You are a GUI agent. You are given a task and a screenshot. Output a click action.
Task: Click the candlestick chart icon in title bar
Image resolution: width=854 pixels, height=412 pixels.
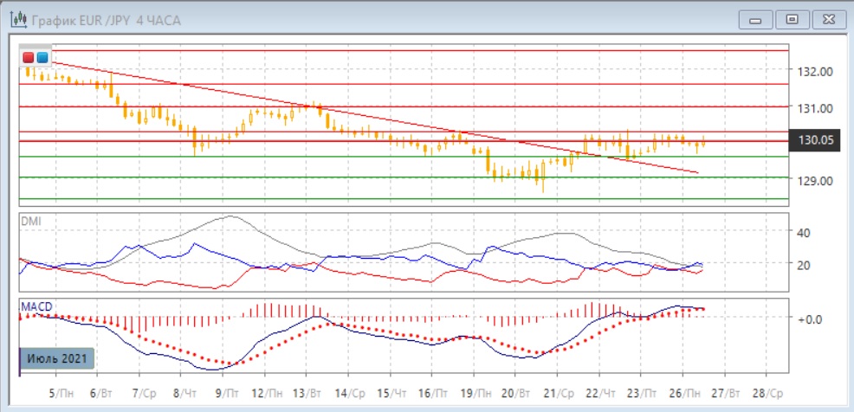[x=16, y=18]
